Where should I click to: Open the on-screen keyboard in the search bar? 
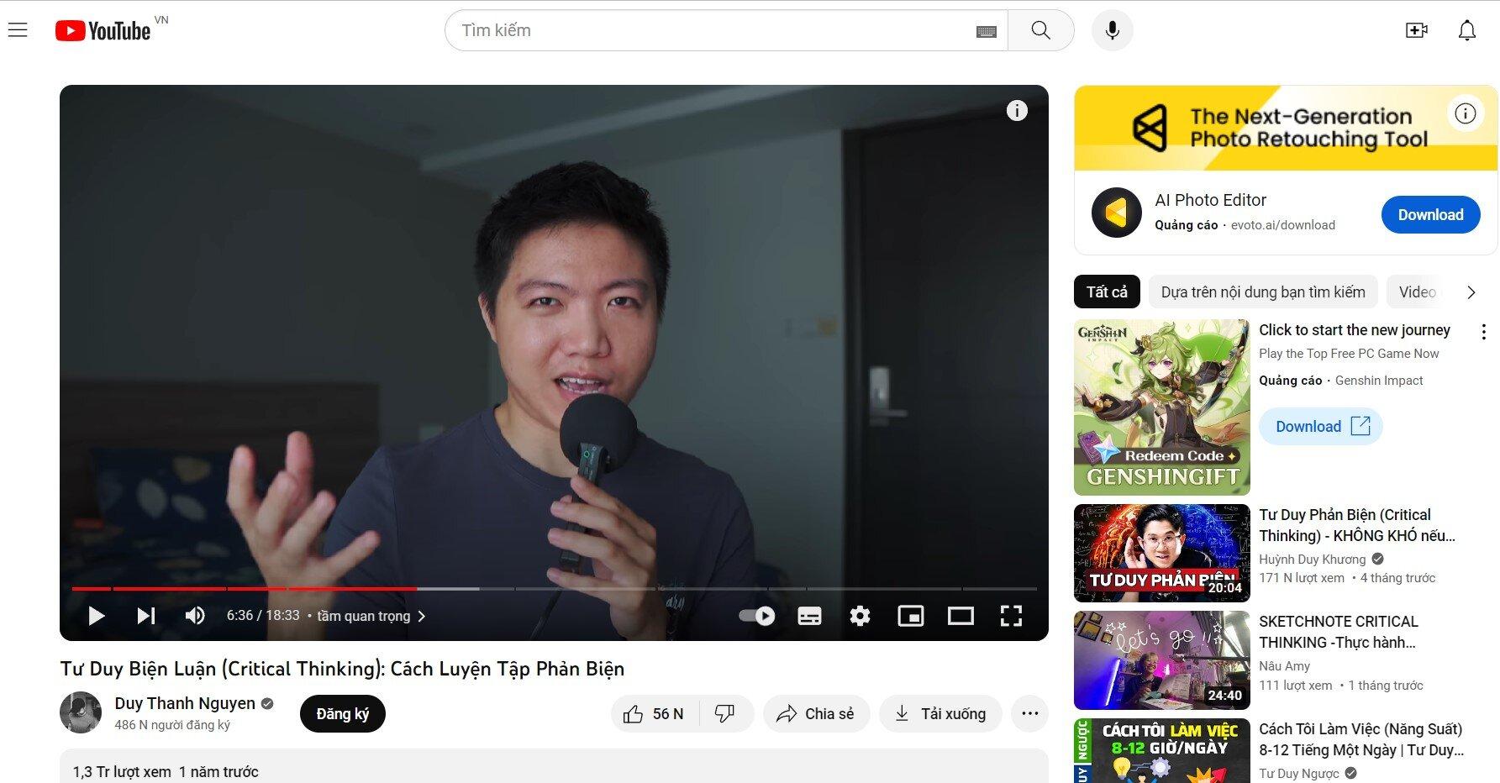(x=985, y=29)
